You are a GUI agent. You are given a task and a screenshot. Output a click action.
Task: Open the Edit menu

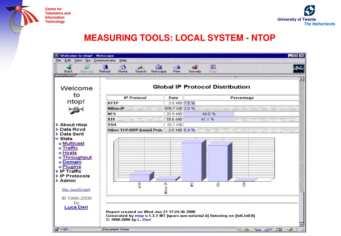point(67,60)
